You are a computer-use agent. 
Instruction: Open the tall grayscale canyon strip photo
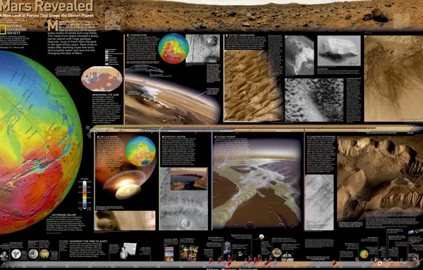click(319, 202)
